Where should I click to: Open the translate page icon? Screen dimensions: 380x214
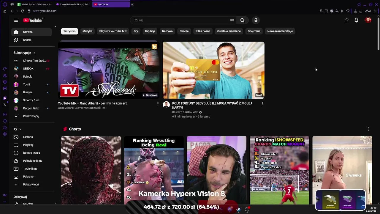[x=337, y=11]
